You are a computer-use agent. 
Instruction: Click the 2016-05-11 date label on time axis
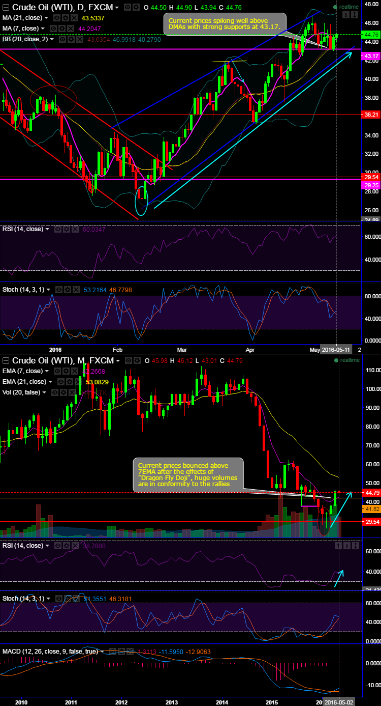pos(337,350)
